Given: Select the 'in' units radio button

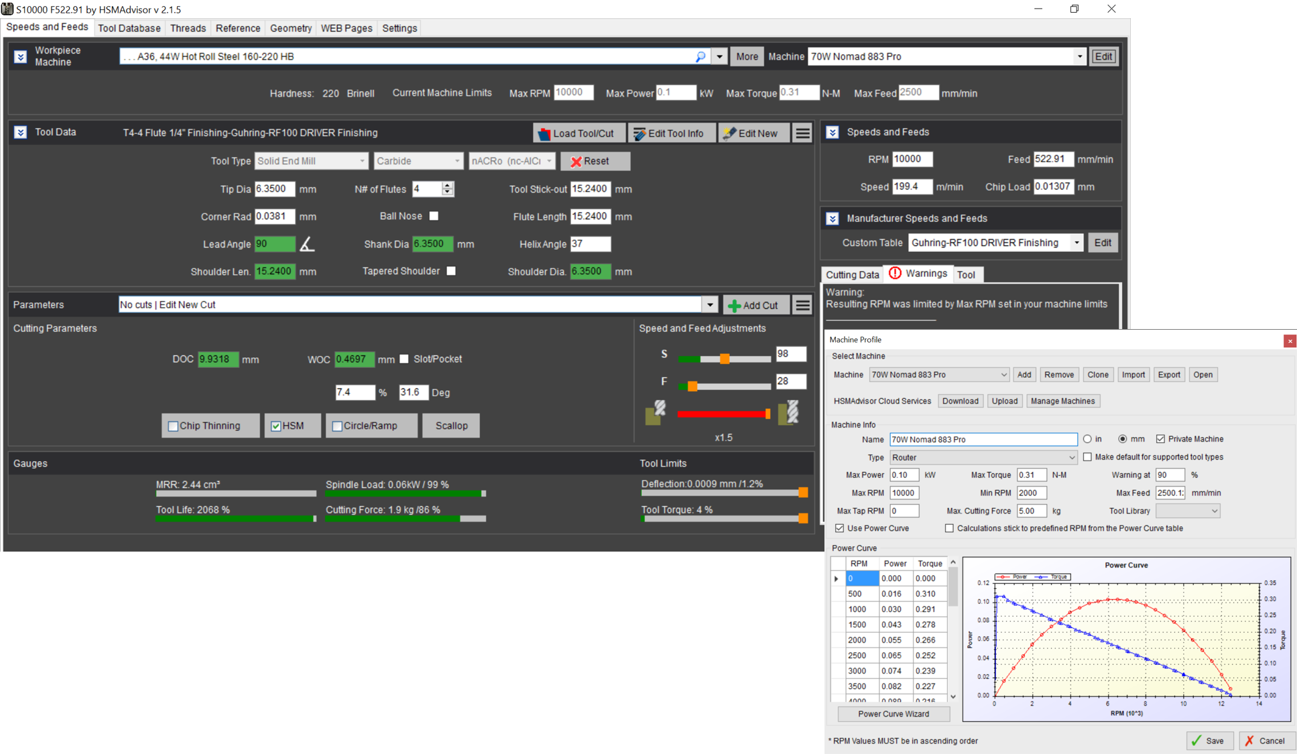Looking at the screenshot, I should [1087, 440].
